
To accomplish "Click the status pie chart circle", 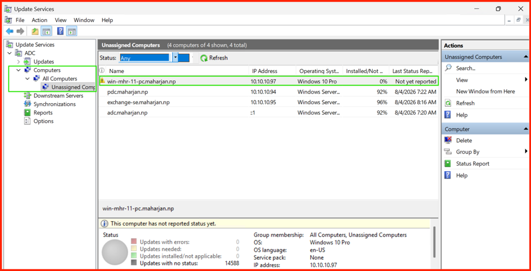I will click(115, 252).
